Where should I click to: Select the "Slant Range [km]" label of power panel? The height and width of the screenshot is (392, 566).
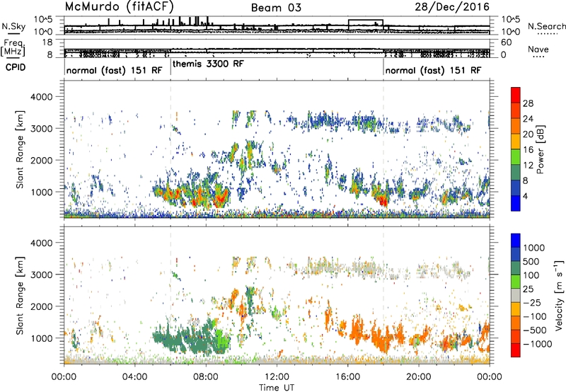20,149
